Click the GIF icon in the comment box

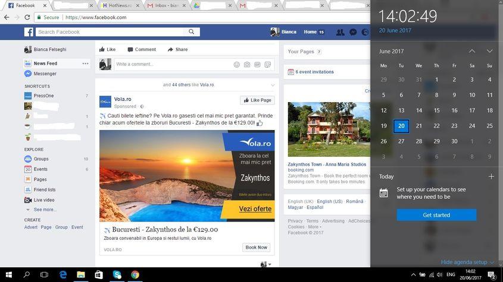coord(257,65)
